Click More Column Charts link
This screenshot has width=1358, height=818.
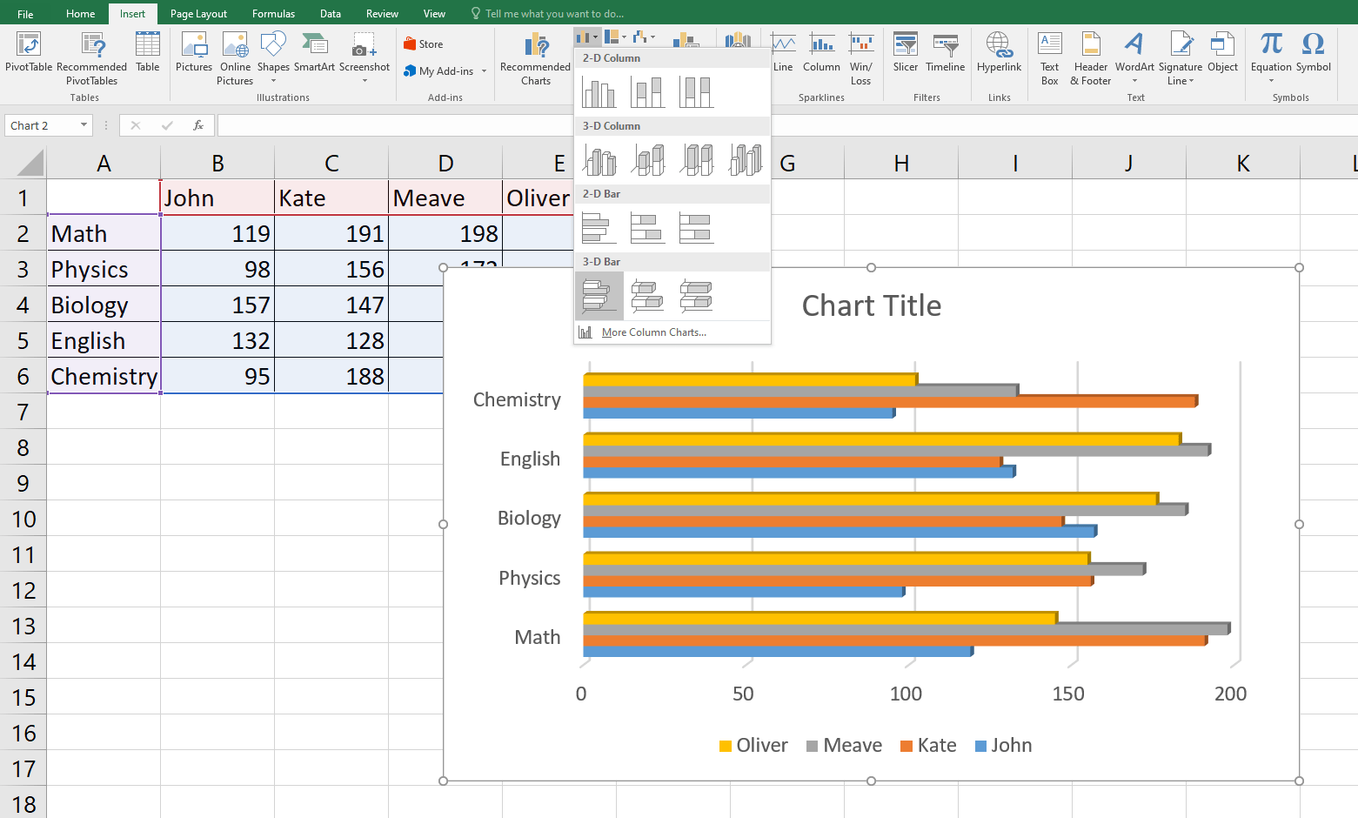click(x=649, y=332)
